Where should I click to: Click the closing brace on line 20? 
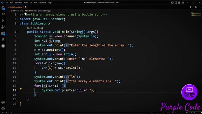21,104
